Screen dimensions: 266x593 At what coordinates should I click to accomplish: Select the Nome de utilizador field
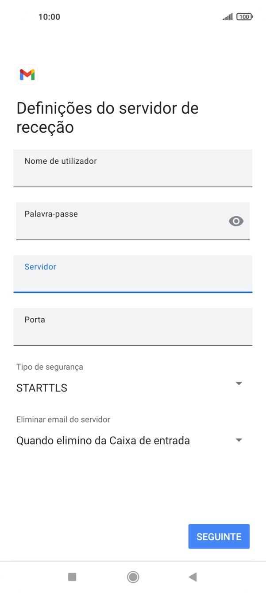[133, 169]
